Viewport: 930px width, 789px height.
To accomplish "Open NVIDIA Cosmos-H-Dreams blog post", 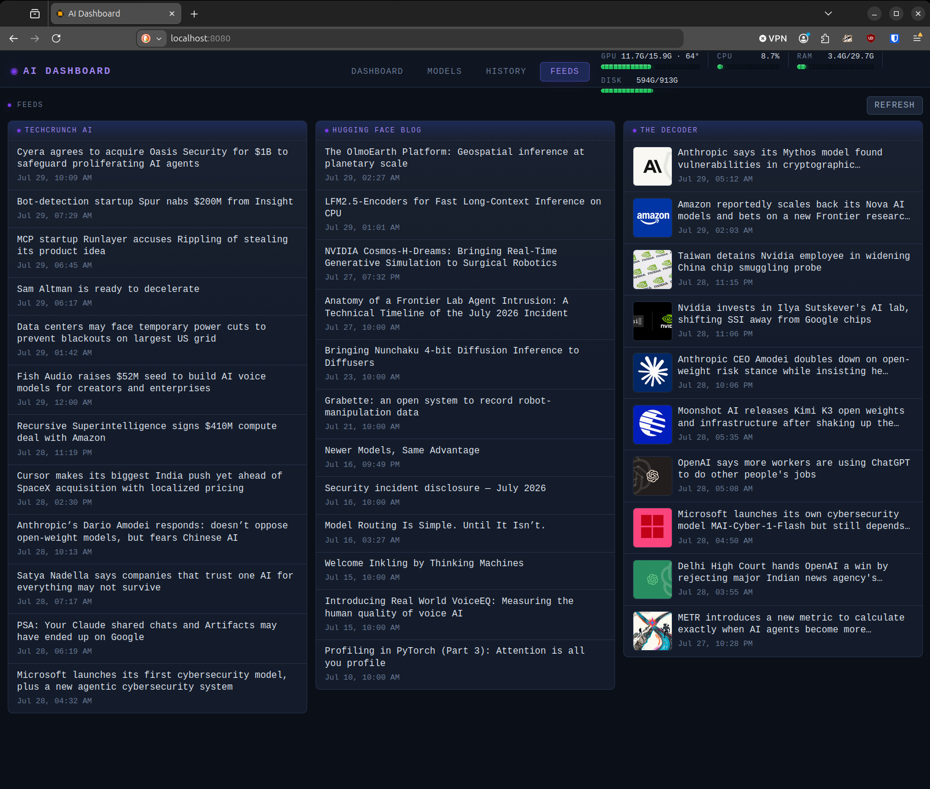I will pyautogui.click(x=465, y=264).
